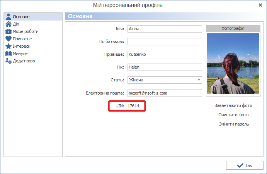
Task: Click Змінити пароль link
Action: click(234, 124)
